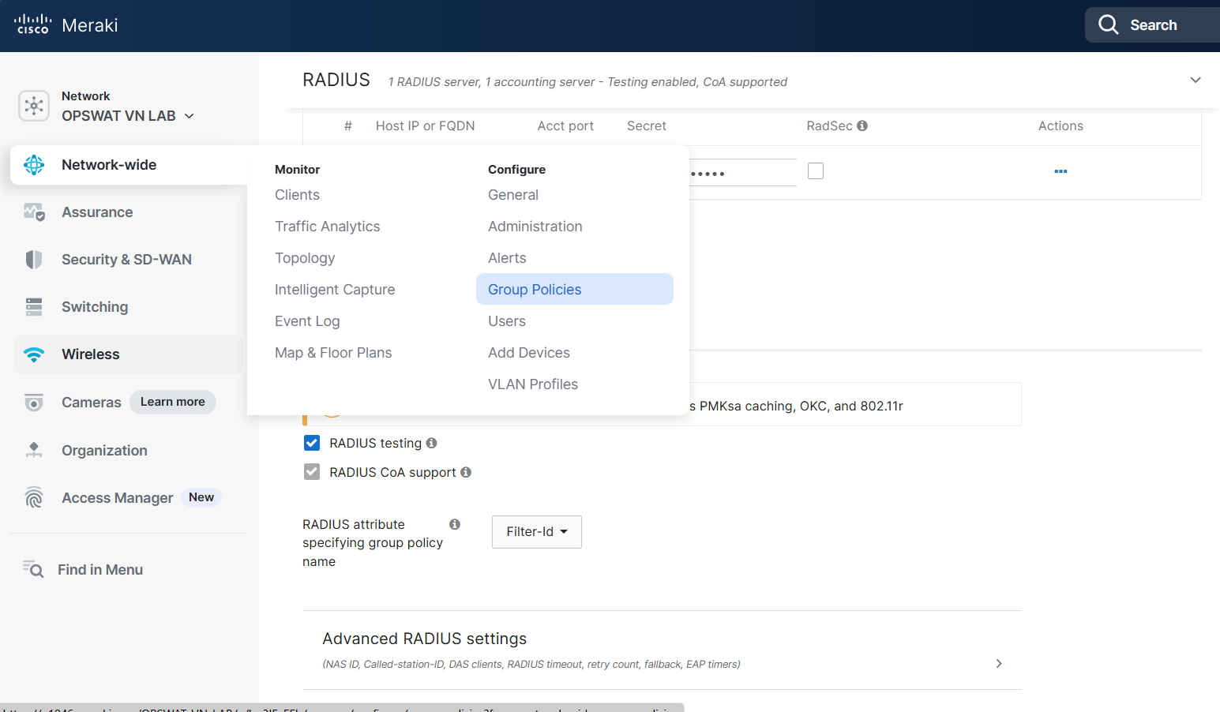Open Traffic Analytics menu item
1220x712 pixels.
pyautogui.click(x=327, y=227)
